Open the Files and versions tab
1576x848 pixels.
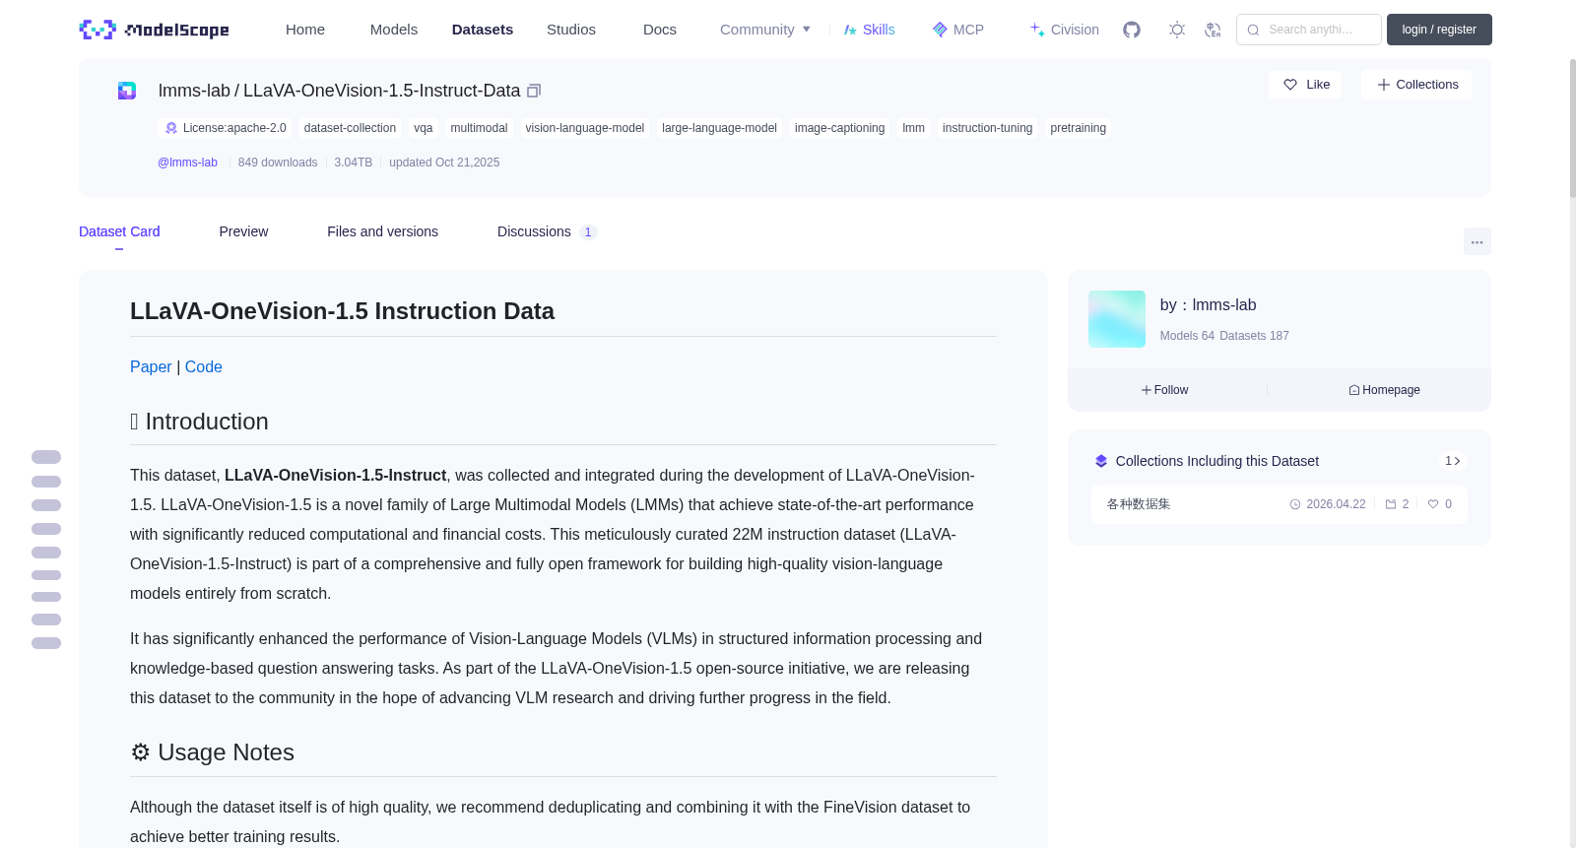[382, 231]
